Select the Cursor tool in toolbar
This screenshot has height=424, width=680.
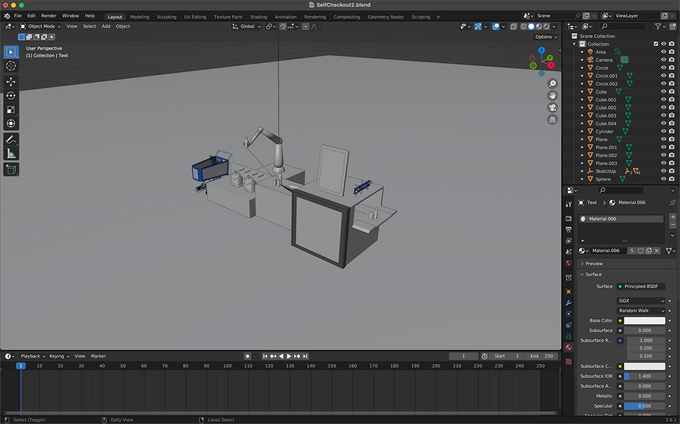pos(11,66)
